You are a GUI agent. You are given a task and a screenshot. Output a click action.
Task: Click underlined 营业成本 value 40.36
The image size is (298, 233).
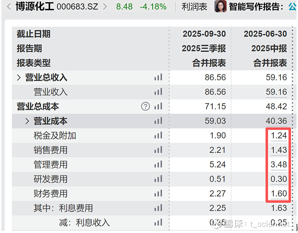click(276, 121)
